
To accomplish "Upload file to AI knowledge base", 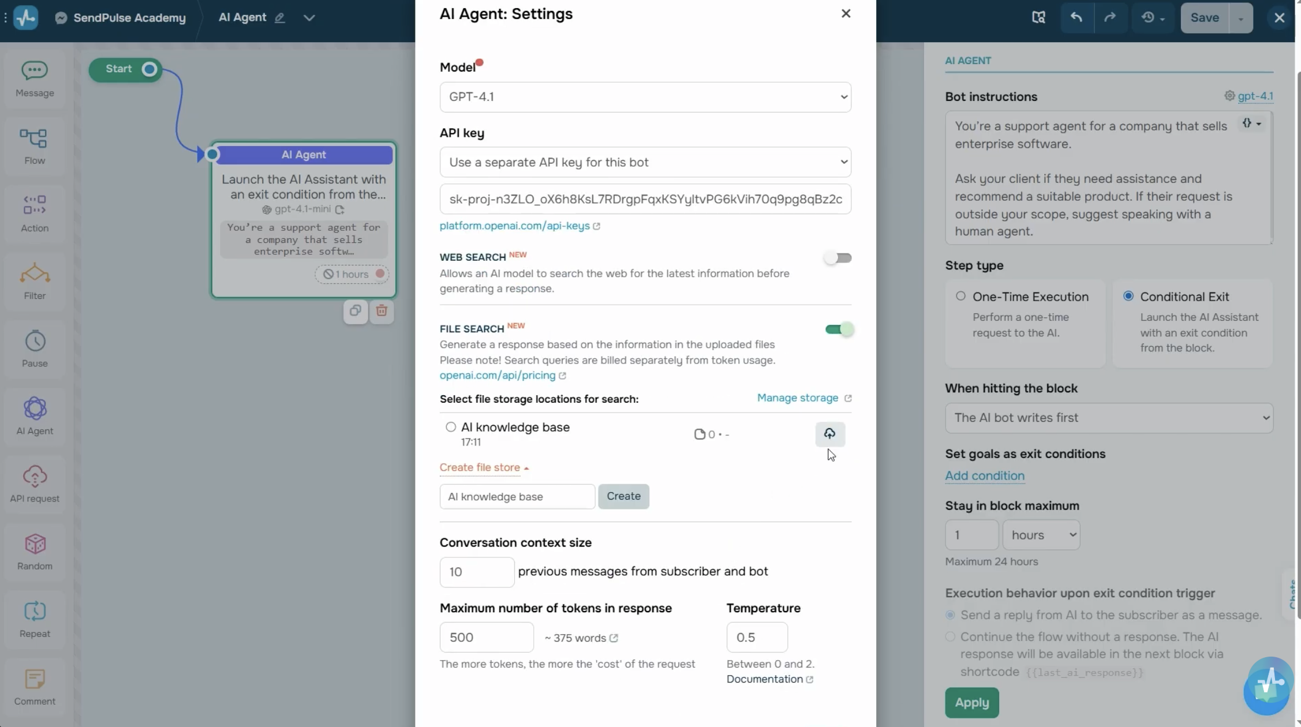I will 829,434.
